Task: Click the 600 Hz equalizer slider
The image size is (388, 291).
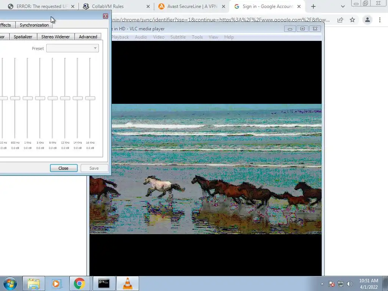Action: pos(15,98)
